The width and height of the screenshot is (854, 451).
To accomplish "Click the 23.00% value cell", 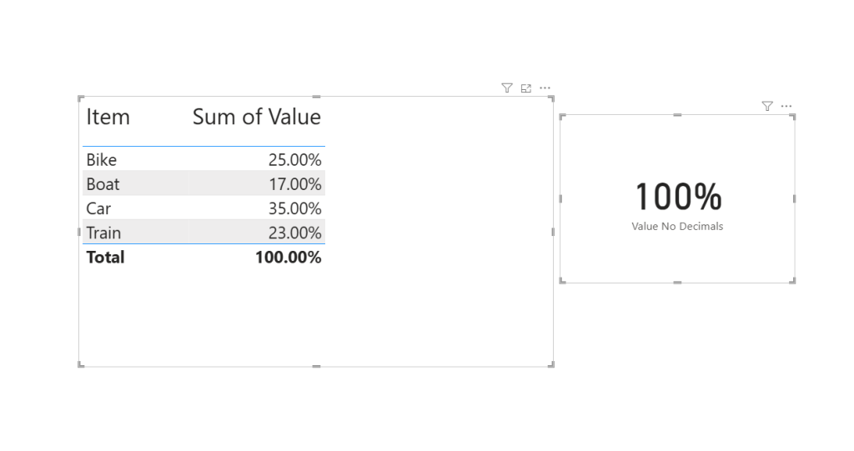I will [x=294, y=233].
